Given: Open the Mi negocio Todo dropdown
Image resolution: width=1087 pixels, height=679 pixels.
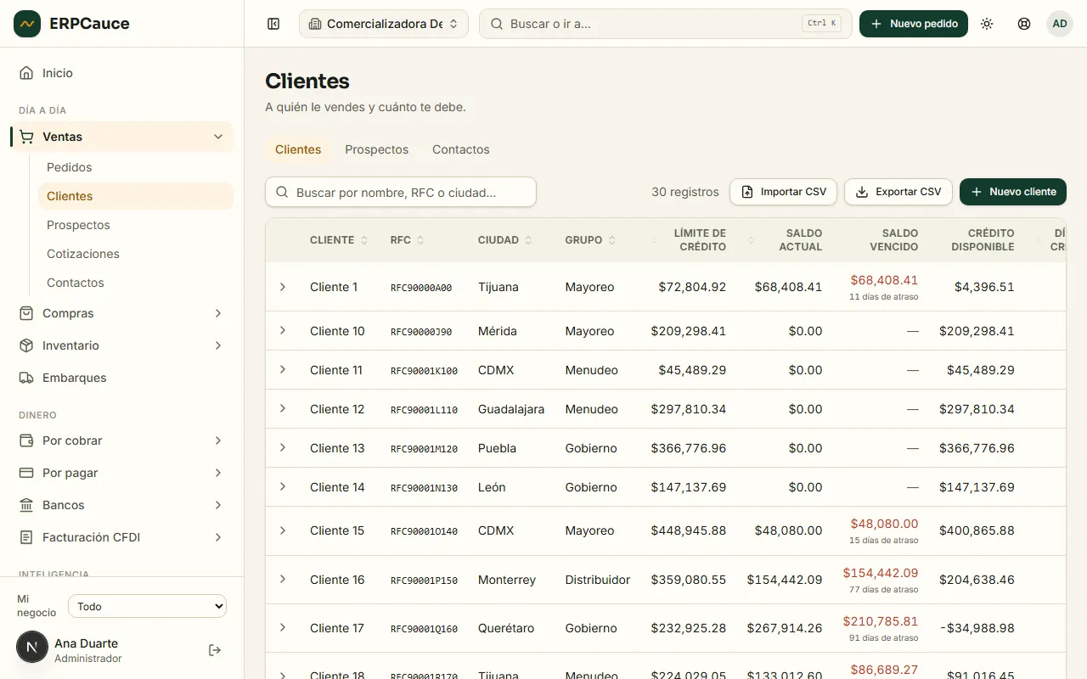Looking at the screenshot, I should tap(148, 606).
